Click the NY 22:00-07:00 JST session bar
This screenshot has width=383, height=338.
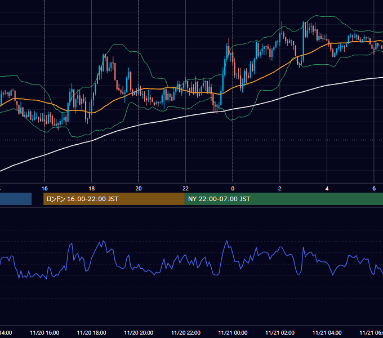pyautogui.click(x=283, y=199)
